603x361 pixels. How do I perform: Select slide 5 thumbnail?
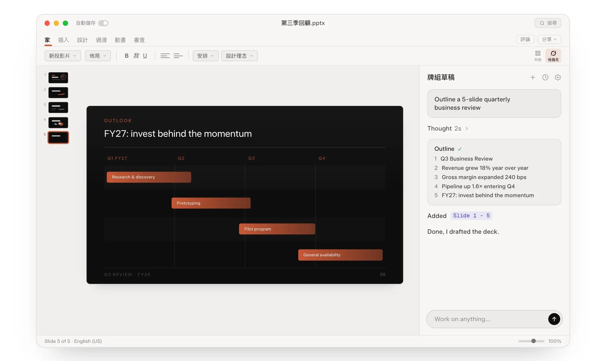[x=58, y=137]
